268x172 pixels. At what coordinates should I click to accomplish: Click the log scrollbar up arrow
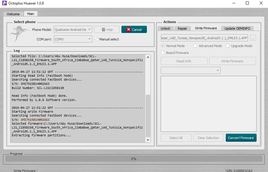(x=148, y=58)
